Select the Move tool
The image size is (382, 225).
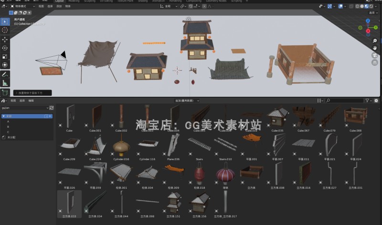pyautogui.click(x=5, y=40)
